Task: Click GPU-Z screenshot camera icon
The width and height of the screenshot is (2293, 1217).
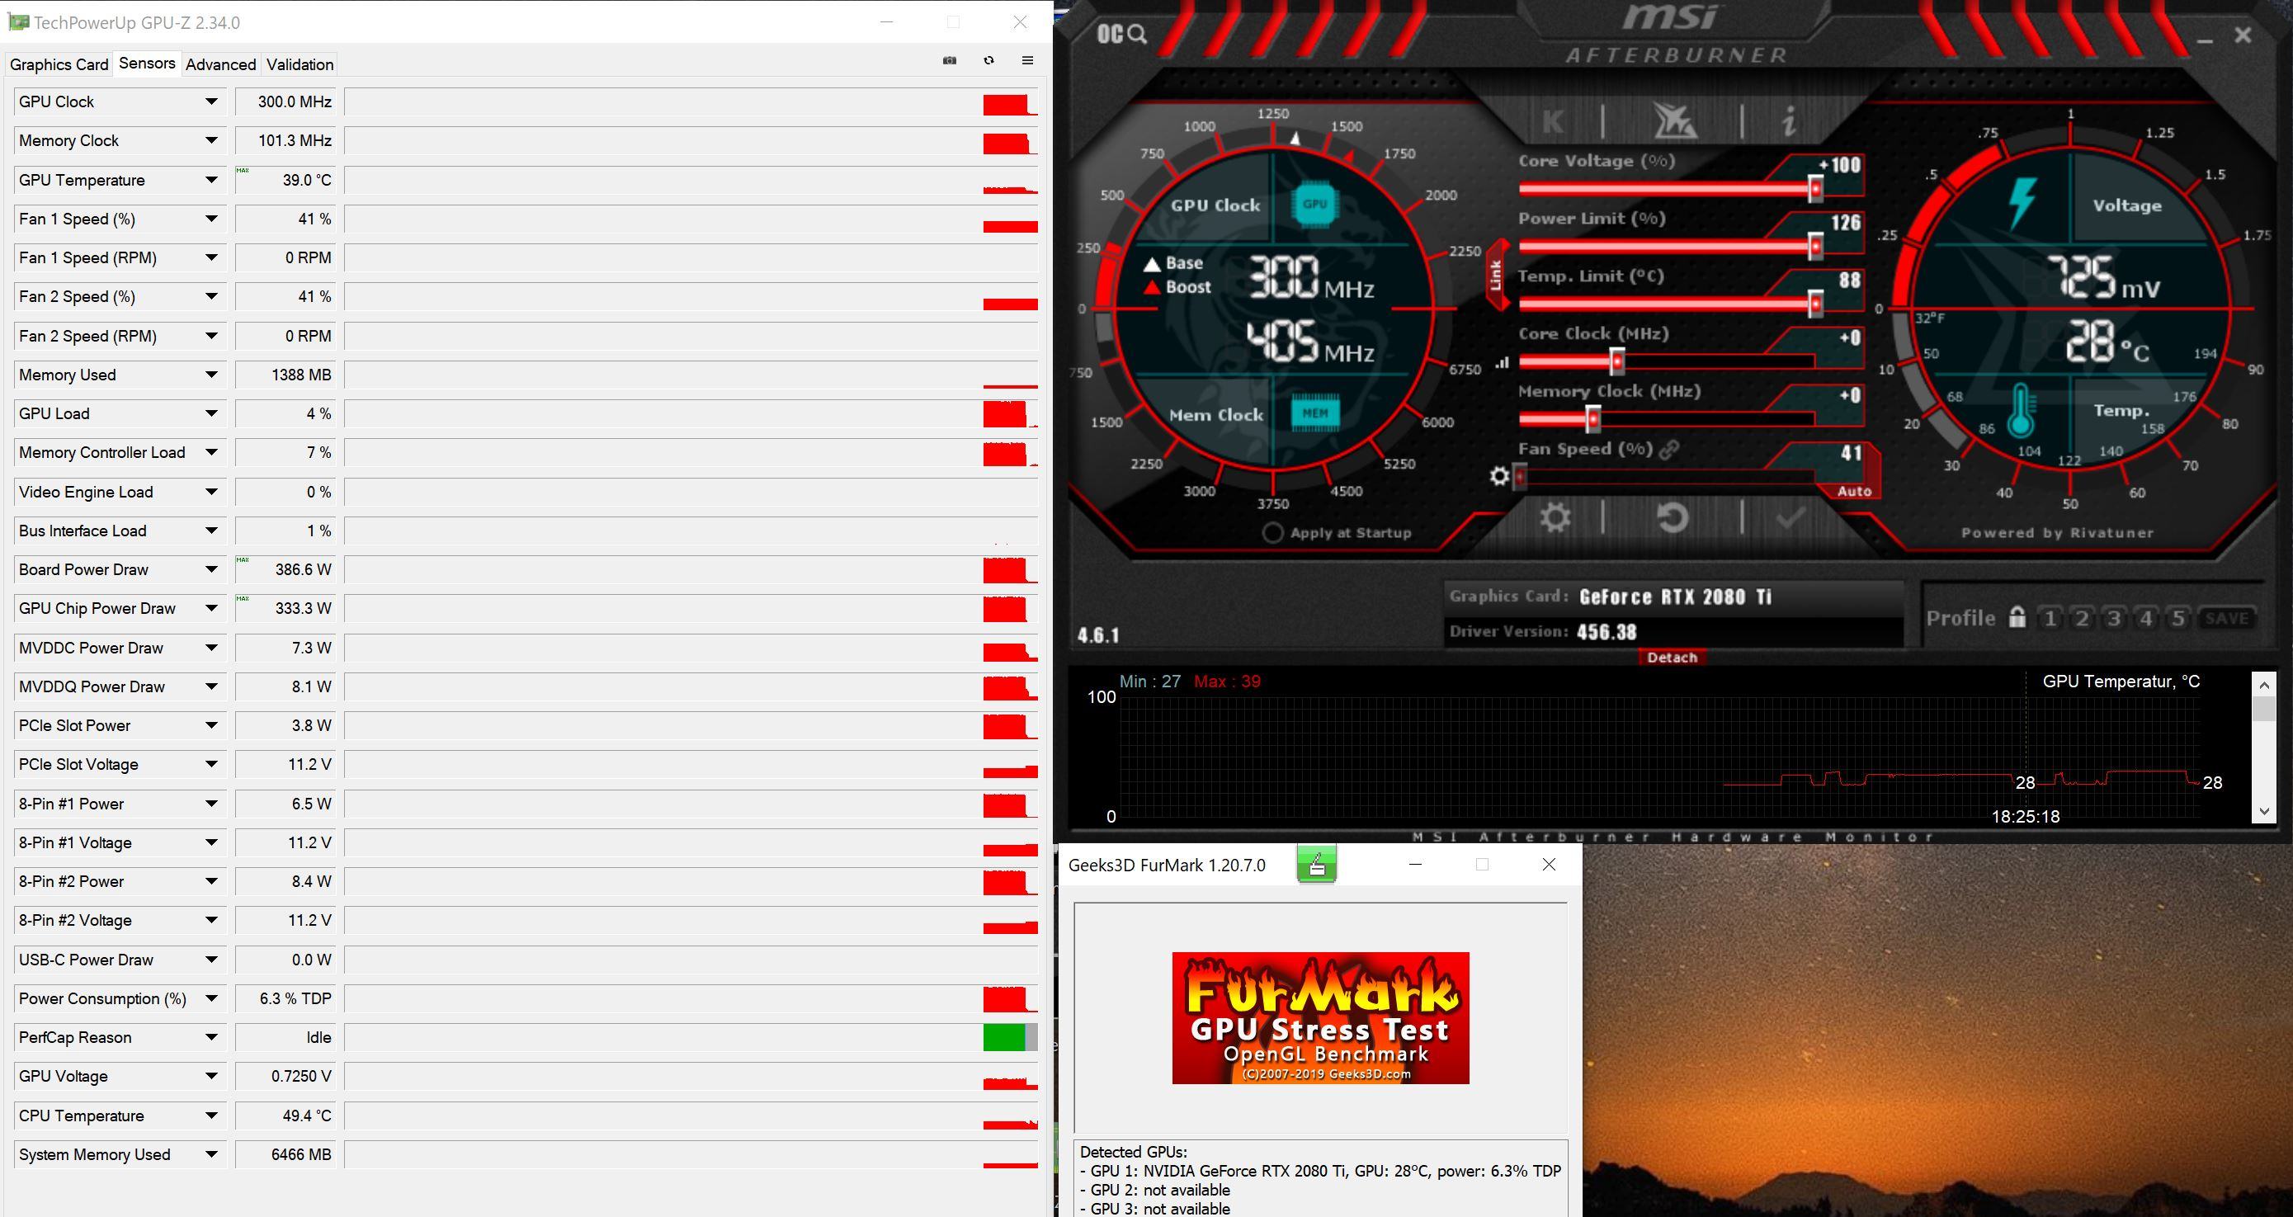Action: [950, 60]
